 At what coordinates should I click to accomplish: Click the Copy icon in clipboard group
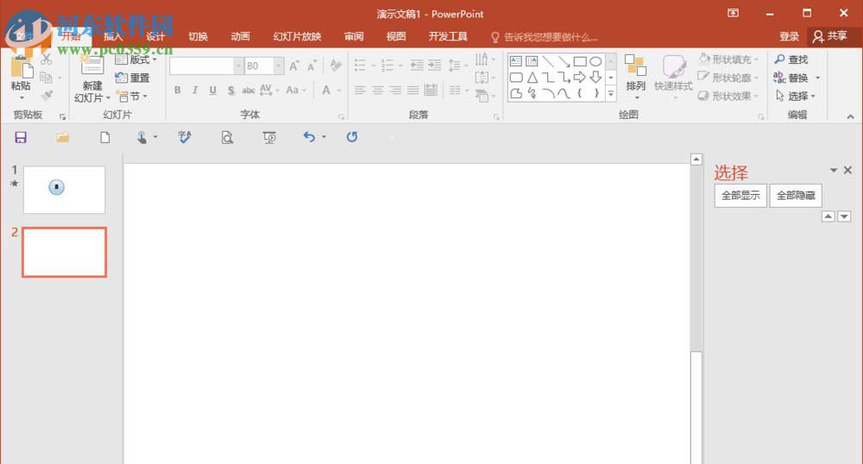click(47, 78)
